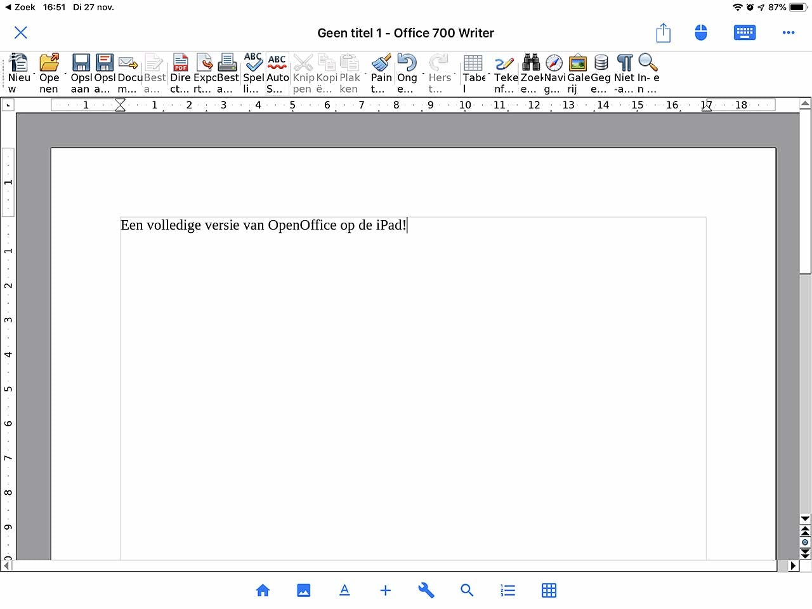Image resolution: width=812 pixels, height=609 pixels.
Task: Undo last action with Ongedaan arrow
Action: click(x=407, y=62)
